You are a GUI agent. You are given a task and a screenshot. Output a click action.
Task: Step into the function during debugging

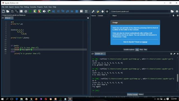coord(63,11)
